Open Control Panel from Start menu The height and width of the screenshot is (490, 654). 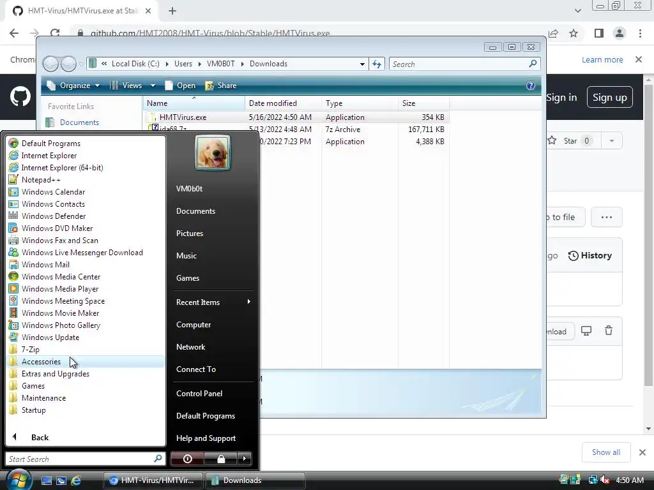coord(199,393)
